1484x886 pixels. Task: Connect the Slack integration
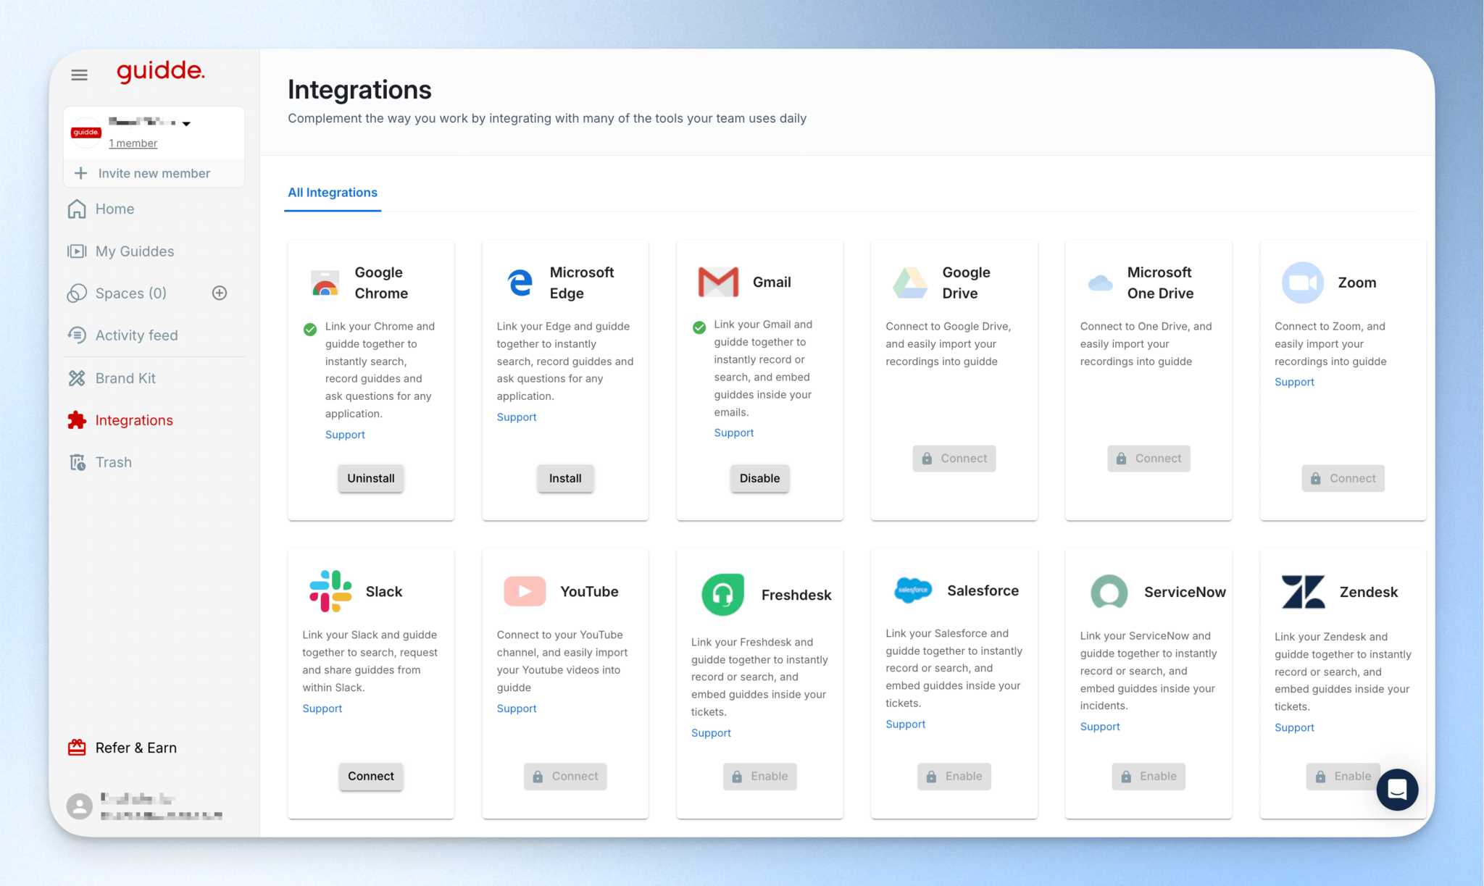pos(370,776)
